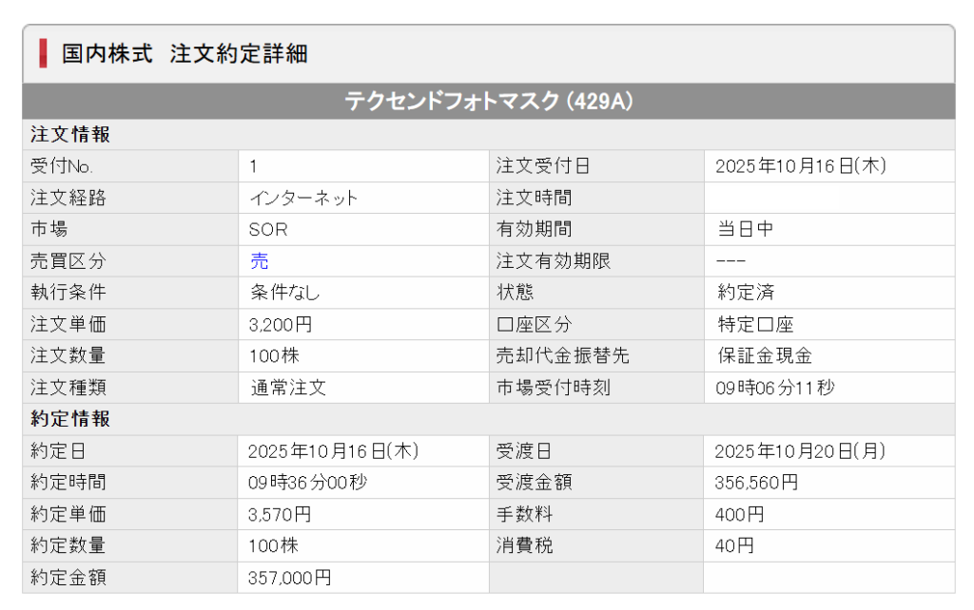This screenshot has width=974, height=610.
Task: Click the 受渡金額 value 356,560円
Action: click(x=756, y=483)
